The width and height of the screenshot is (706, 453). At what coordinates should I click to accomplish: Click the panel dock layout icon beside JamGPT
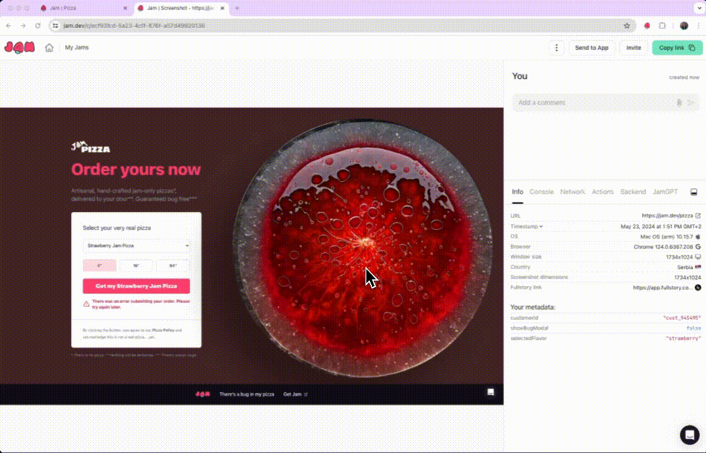[694, 192]
